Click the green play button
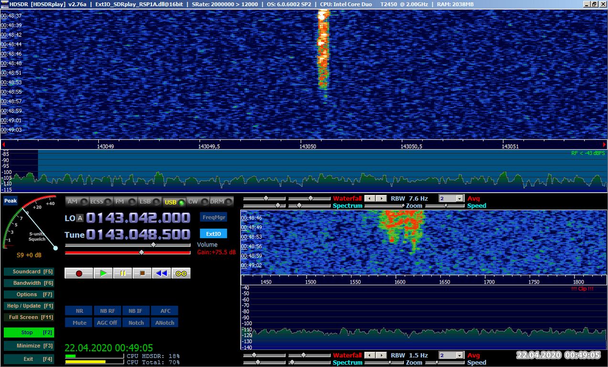This screenshot has width=608, height=367. click(x=103, y=273)
